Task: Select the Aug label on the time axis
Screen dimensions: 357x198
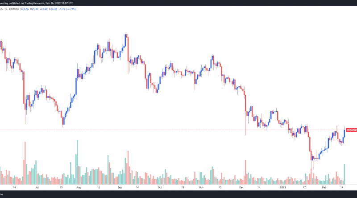Action: 79,188
